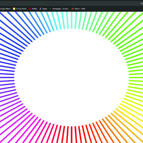
Task: Open the cPanel - Tools bookmark
Action: pos(78,9)
